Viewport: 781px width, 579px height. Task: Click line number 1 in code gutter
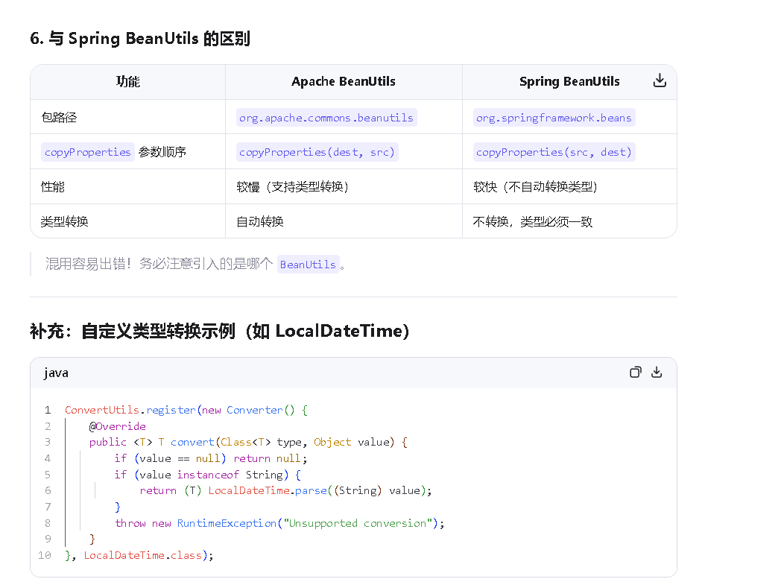pyautogui.click(x=48, y=410)
